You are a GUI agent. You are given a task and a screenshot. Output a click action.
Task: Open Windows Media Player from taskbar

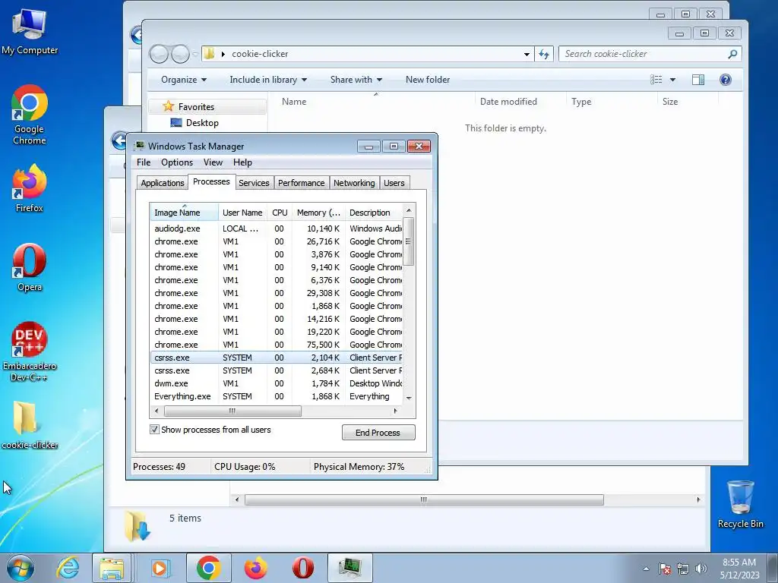point(160,568)
